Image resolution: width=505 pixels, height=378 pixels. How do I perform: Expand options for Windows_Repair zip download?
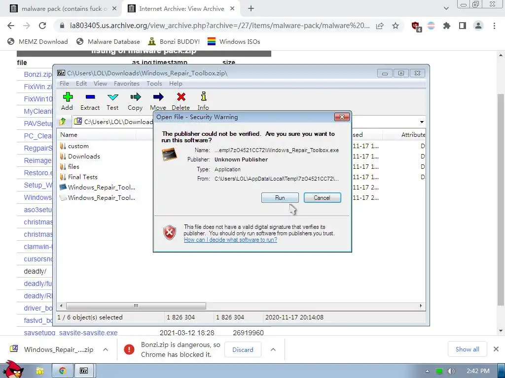tap(106, 349)
